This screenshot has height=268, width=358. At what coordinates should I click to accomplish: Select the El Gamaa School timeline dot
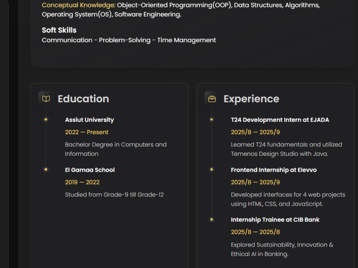(46, 169)
